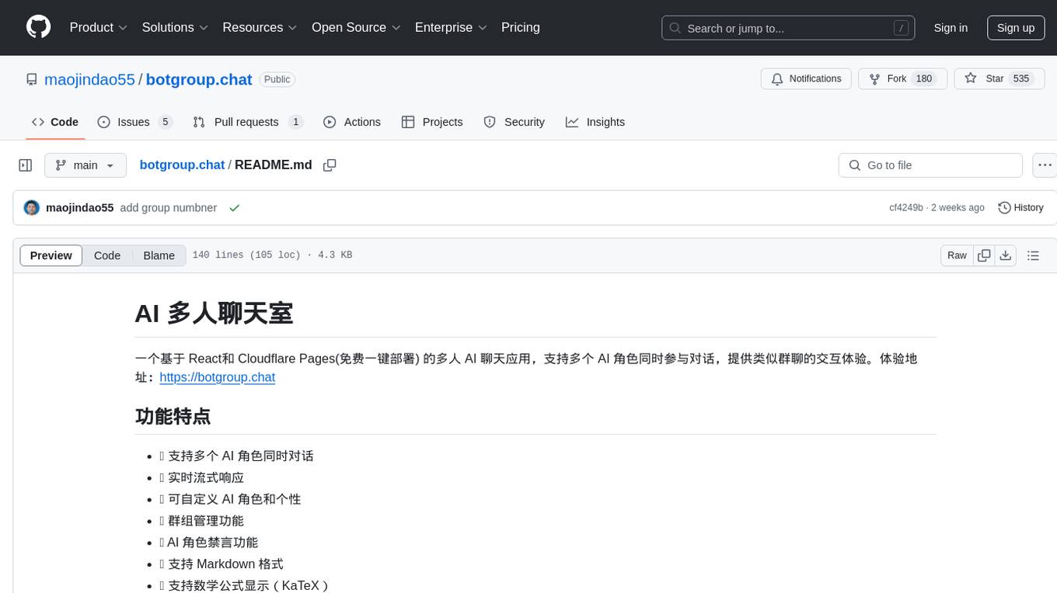Open the more file actions menu
The image size is (1057, 593).
[x=1045, y=165]
